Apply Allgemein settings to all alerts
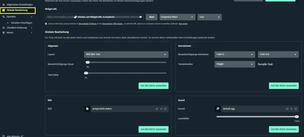This screenshot has height=137, width=304. tap(153, 86)
